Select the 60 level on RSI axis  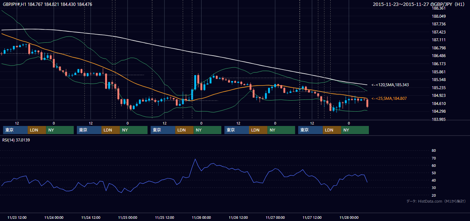click(x=434, y=165)
